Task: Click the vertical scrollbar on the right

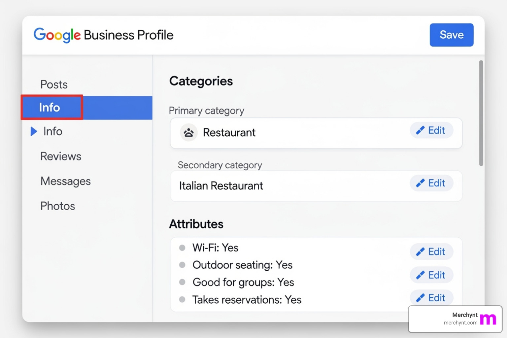Action: [480, 112]
